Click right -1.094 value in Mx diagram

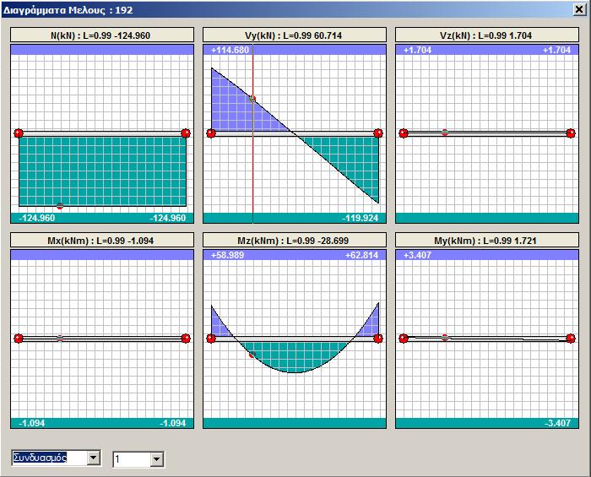click(172, 423)
